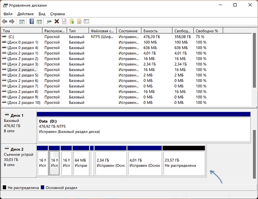This screenshot has height=199, width=258.
Task: Click the folder with magnifier icon
Action: pos(79,22)
